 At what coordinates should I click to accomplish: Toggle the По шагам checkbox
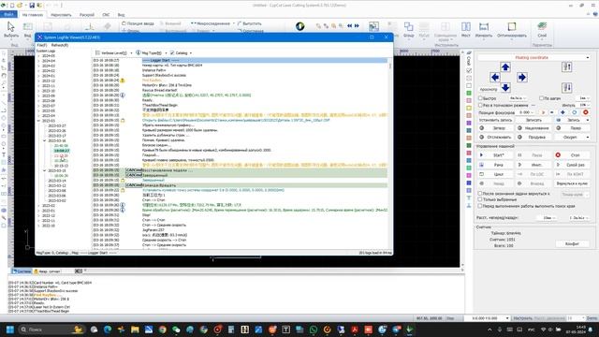pos(541,98)
